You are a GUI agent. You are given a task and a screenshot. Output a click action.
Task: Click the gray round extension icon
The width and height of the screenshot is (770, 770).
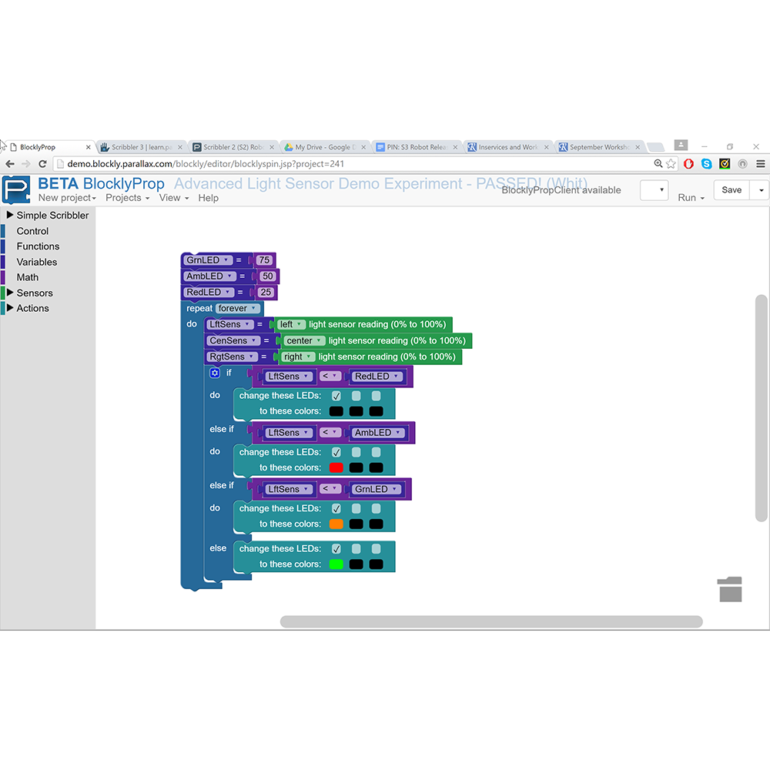point(742,164)
